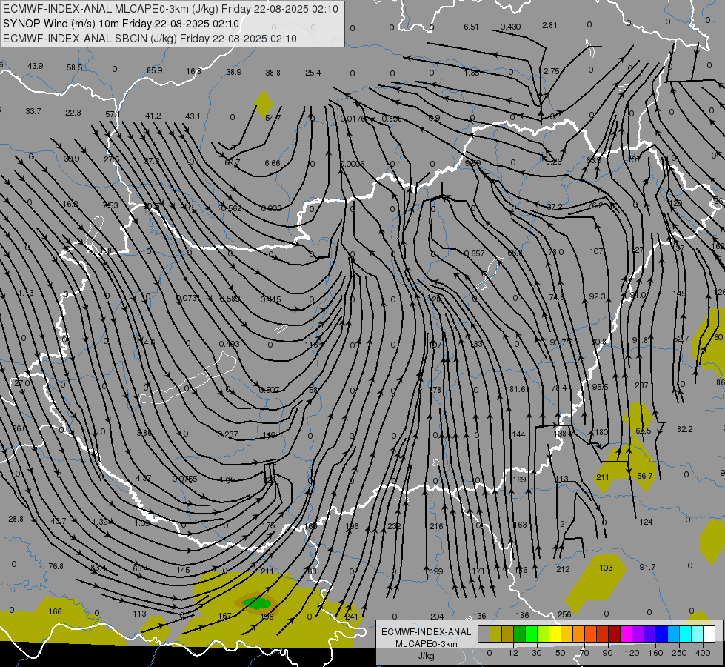Click the ECMWF-INDEX-ANAL SBCIN title line
725x667 pixels.
click(x=150, y=39)
